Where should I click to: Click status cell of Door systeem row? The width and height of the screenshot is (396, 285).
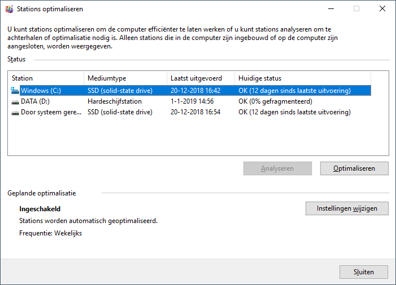[294, 112]
